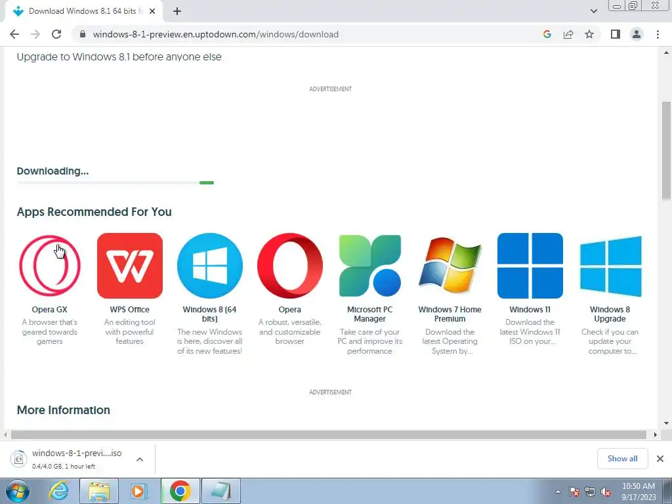Open the notepad app on the taskbar
Viewport: 672px width, 504px height.
click(220, 491)
